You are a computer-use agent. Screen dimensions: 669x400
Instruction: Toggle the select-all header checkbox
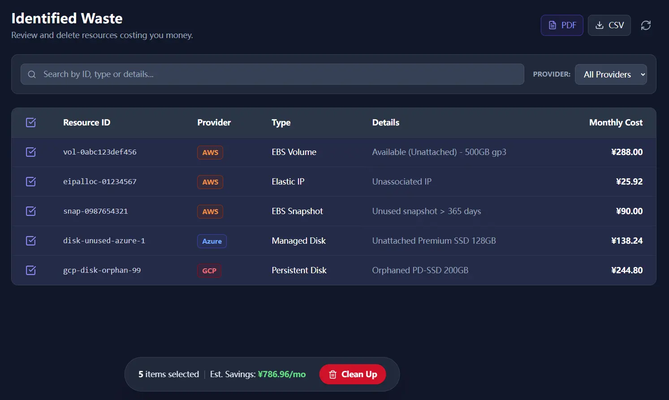point(31,122)
